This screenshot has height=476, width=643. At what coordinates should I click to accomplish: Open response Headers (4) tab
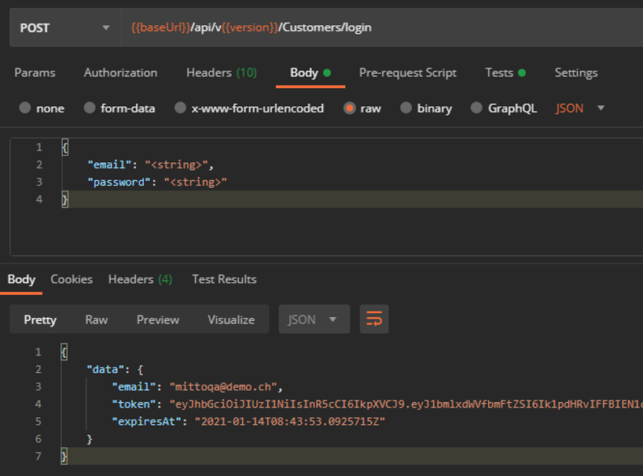(x=140, y=279)
